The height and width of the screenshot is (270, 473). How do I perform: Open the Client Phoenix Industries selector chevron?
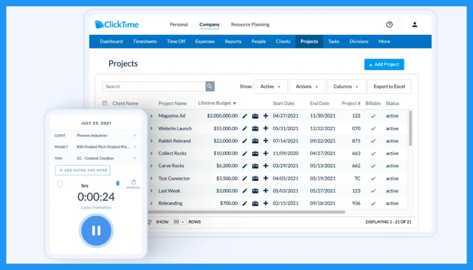pos(135,136)
